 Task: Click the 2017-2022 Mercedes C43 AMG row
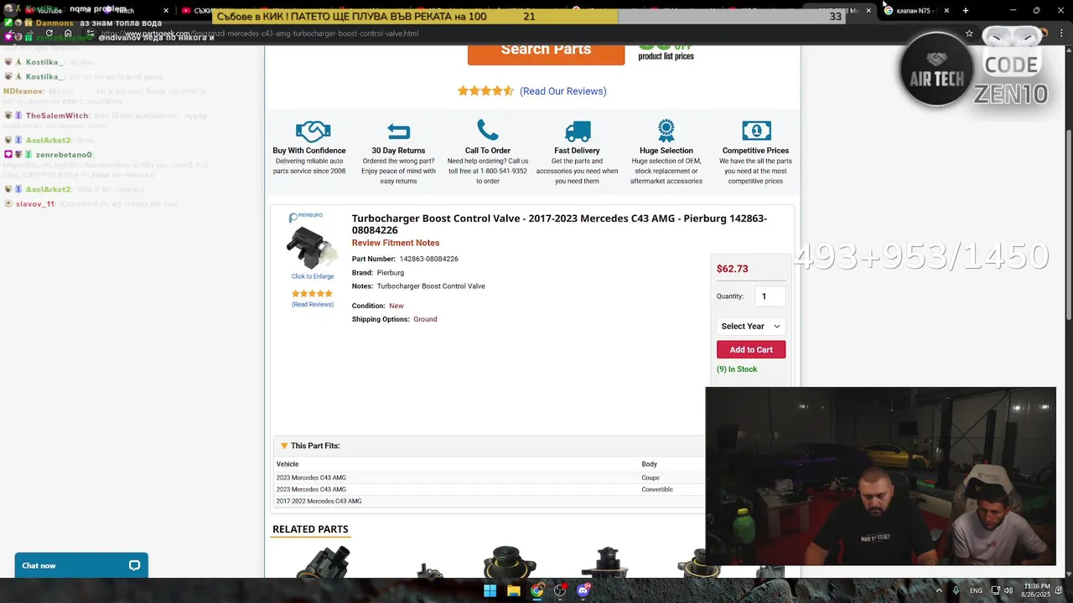pyautogui.click(x=490, y=501)
